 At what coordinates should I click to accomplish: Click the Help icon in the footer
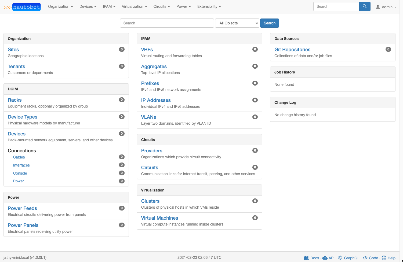384,258
